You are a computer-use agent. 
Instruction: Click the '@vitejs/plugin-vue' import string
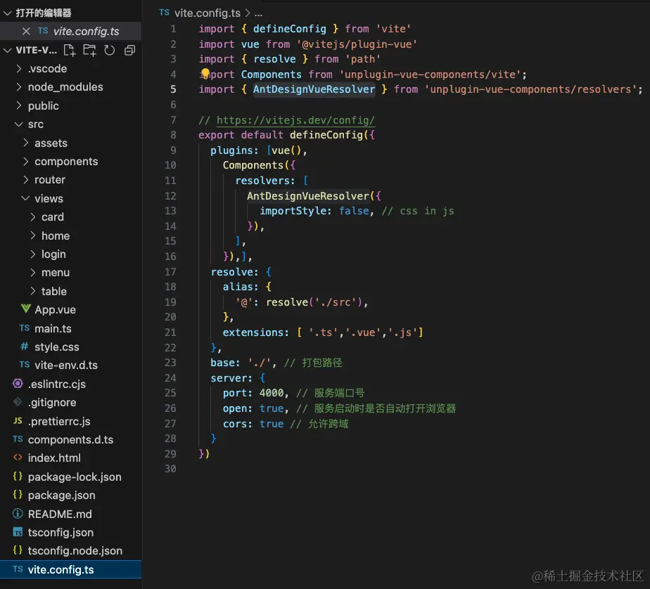(x=357, y=44)
